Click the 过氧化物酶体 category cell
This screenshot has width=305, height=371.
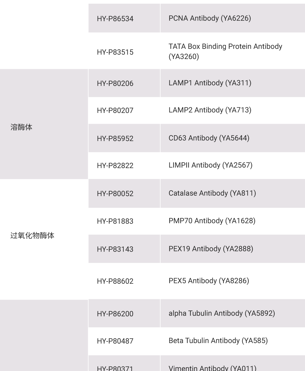[44, 239]
